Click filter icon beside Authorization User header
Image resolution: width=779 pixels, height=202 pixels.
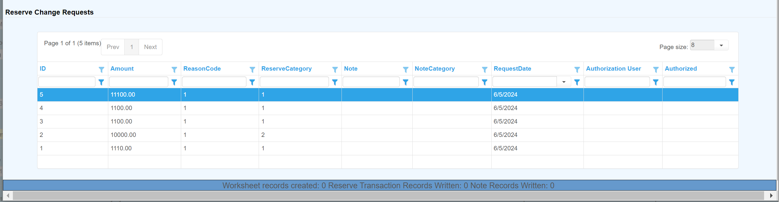[x=656, y=70]
